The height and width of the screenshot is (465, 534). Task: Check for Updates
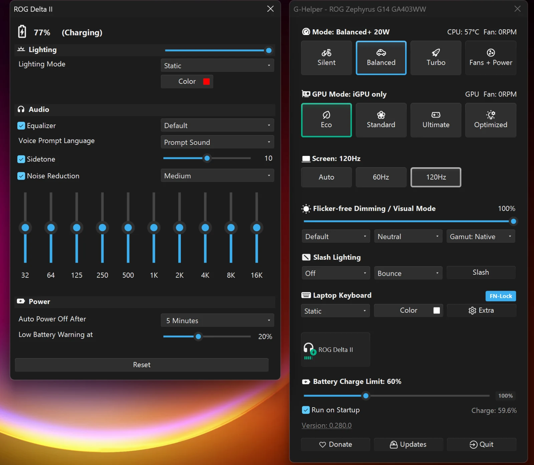point(409,444)
